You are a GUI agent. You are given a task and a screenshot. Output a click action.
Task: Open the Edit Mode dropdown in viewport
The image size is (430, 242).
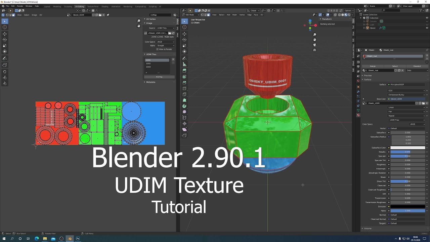tap(190, 15)
